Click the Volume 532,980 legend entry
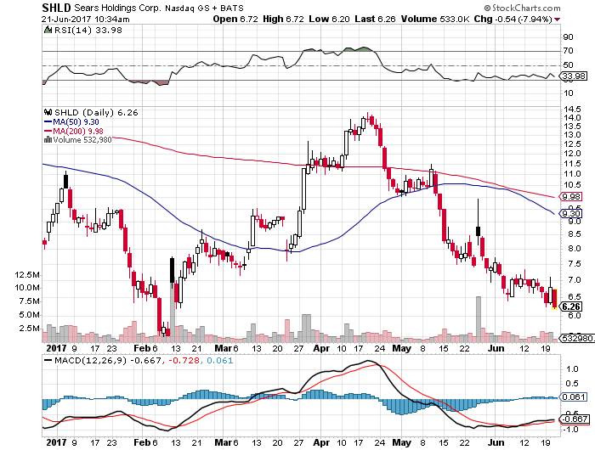Image resolution: width=595 pixels, height=450 pixels. [82, 140]
